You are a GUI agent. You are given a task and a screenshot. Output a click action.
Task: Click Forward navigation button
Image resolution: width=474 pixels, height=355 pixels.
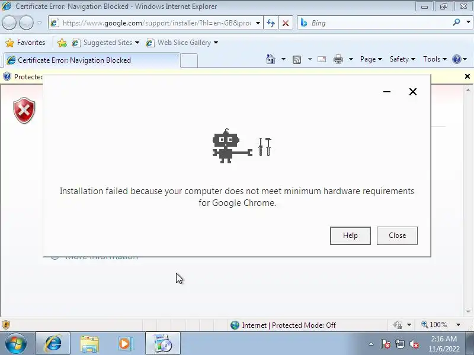coord(26,22)
